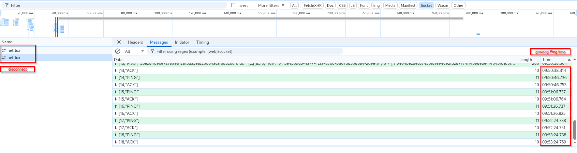Open the More filters dropdown
Image resolution: width=577 pixels, height=153 pixels.
tap(271, 5)
